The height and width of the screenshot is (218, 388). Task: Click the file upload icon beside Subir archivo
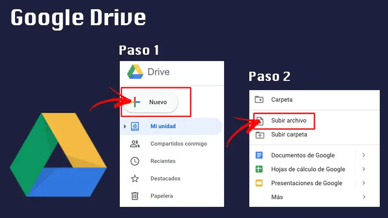[260, 121]
